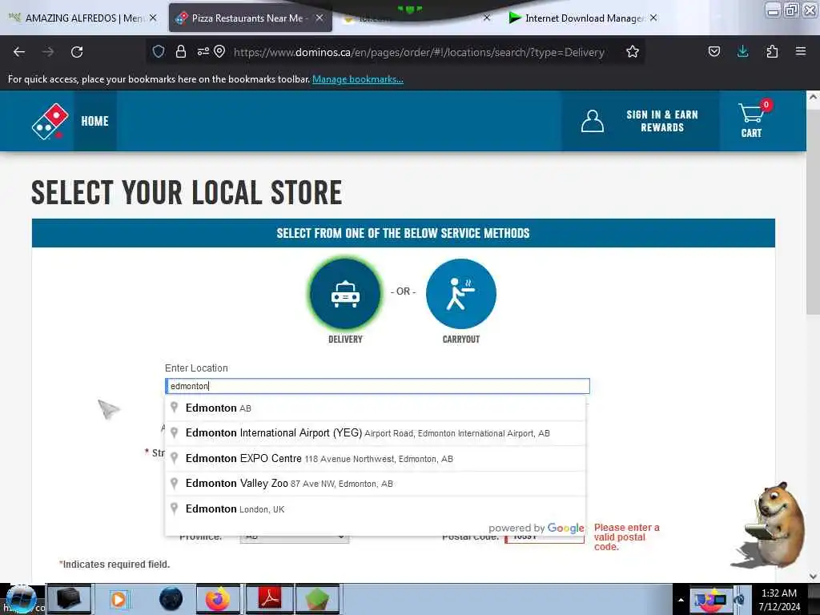Open the dark globe taskbar icon

[x=171, y=599]
